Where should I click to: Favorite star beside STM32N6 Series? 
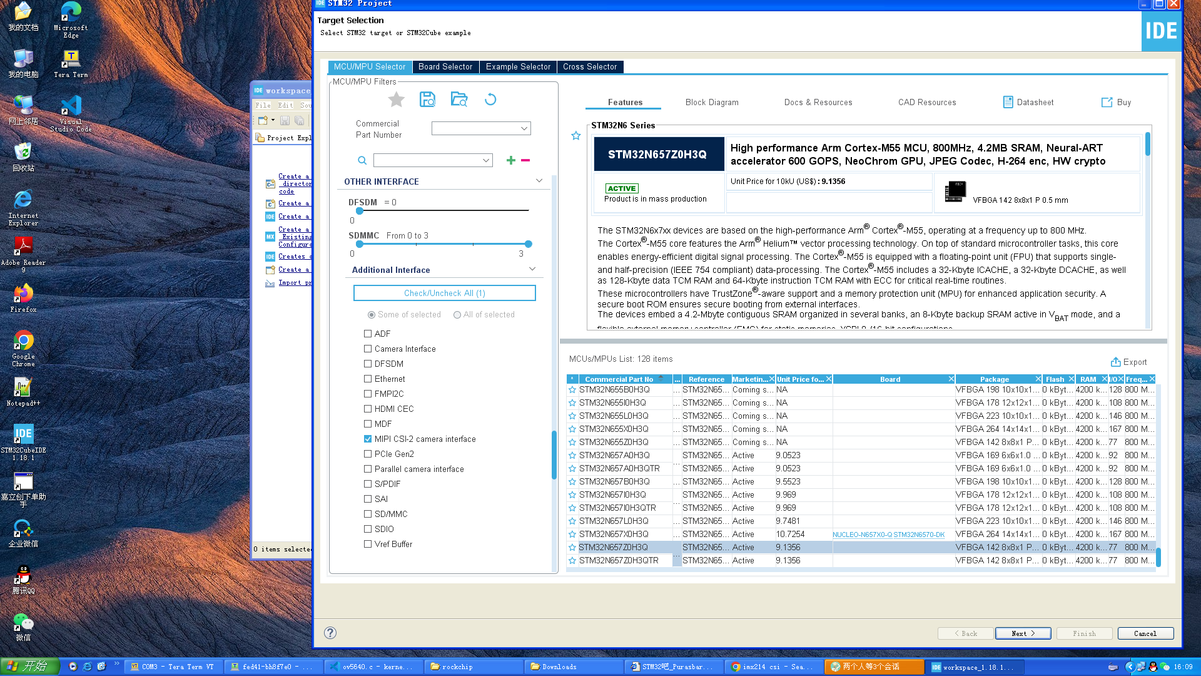pos(576,136)
